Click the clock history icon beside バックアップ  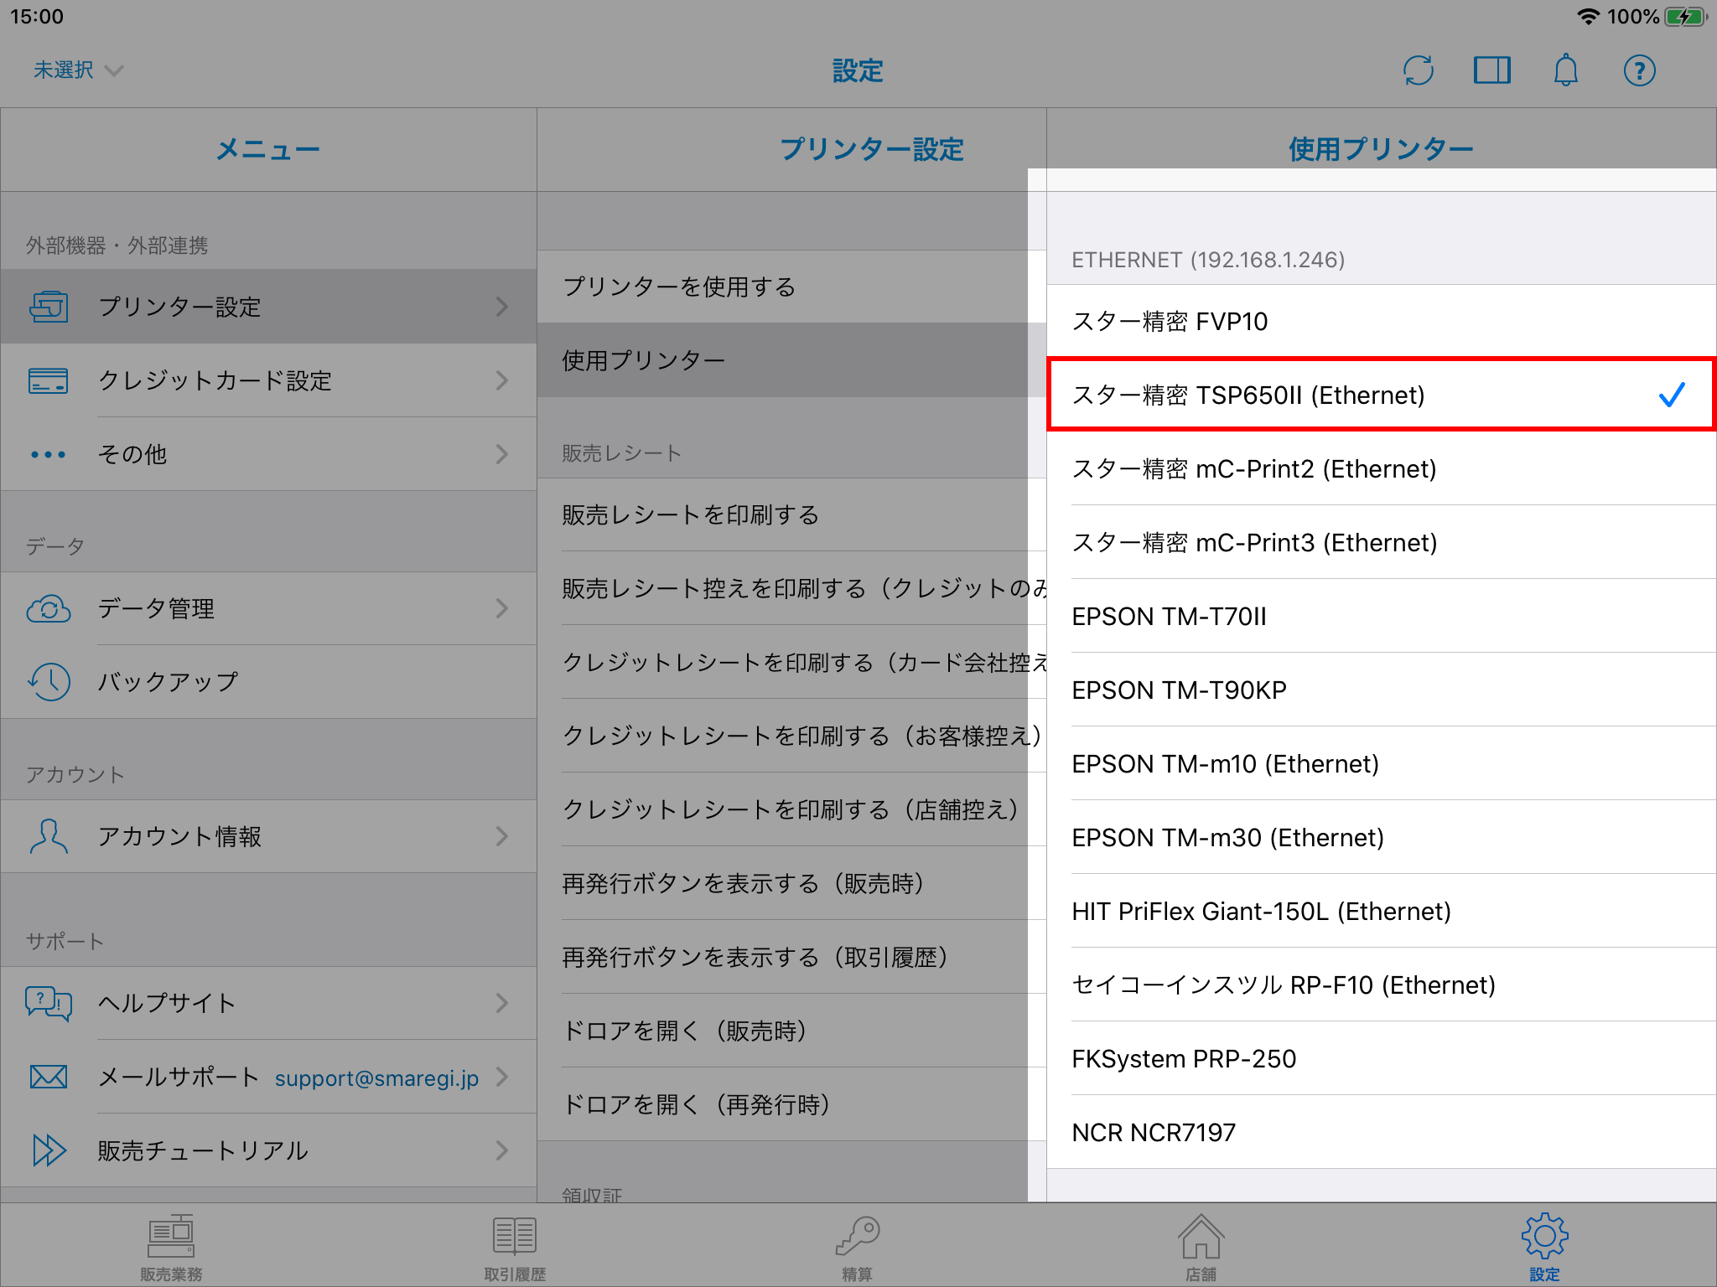click(x=49, y=682)
